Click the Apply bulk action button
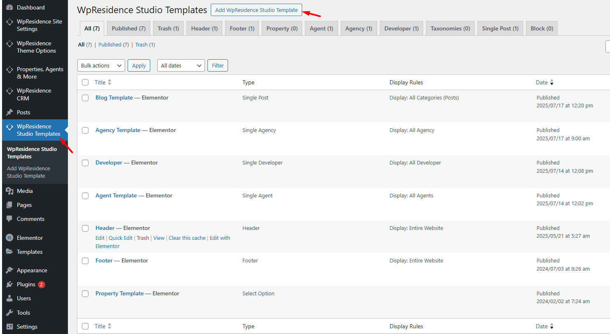 [139, 65]
